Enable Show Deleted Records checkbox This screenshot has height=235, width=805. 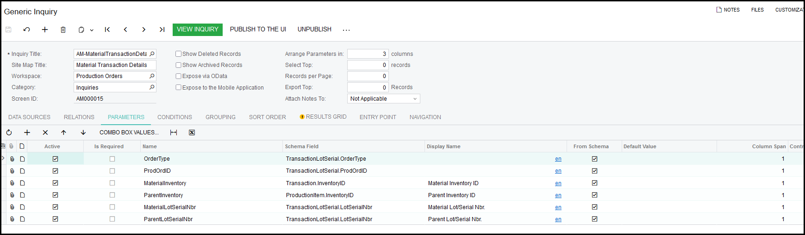point(178,54)
